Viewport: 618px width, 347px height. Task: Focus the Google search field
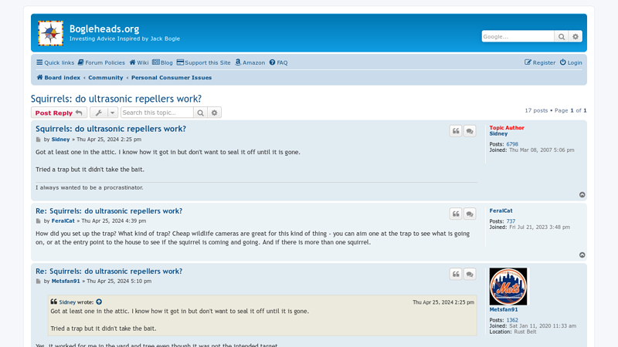pyautogui.click(x=518, y=36)
